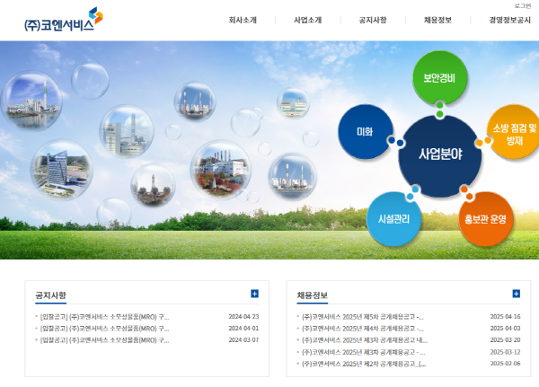539x387 pixels.
Task: Go to 공지사항 in top navigation
Action: 372,20
